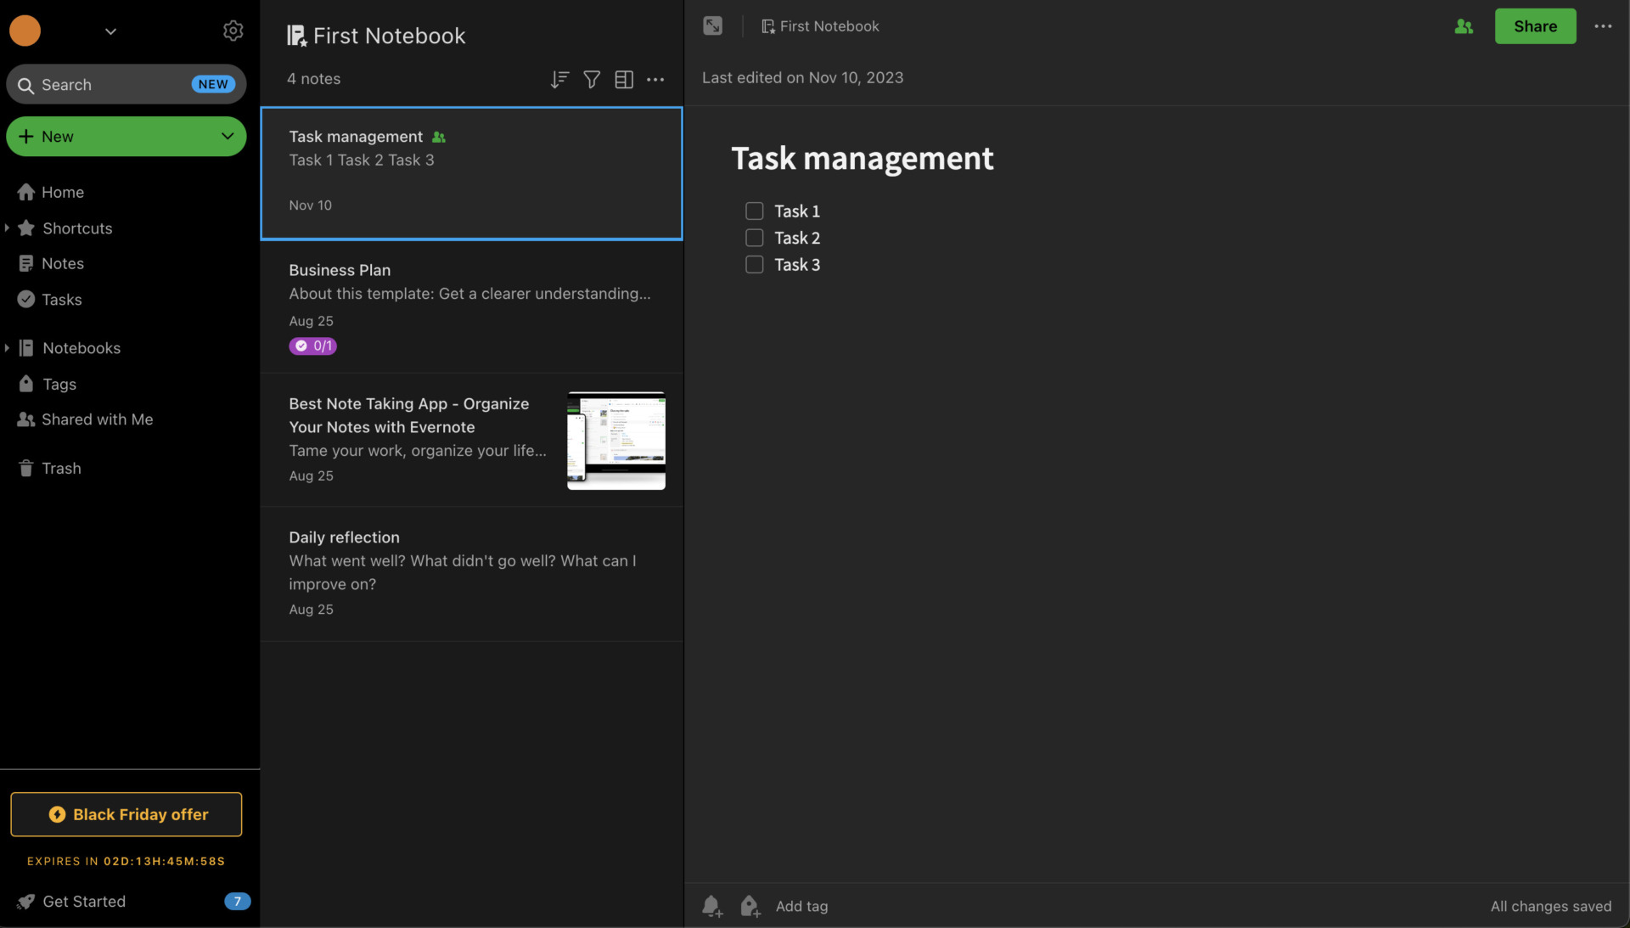The height and width of the screenshot is (928, 1630).
Task: Change the note list view layout
Action: click(624, 79)
